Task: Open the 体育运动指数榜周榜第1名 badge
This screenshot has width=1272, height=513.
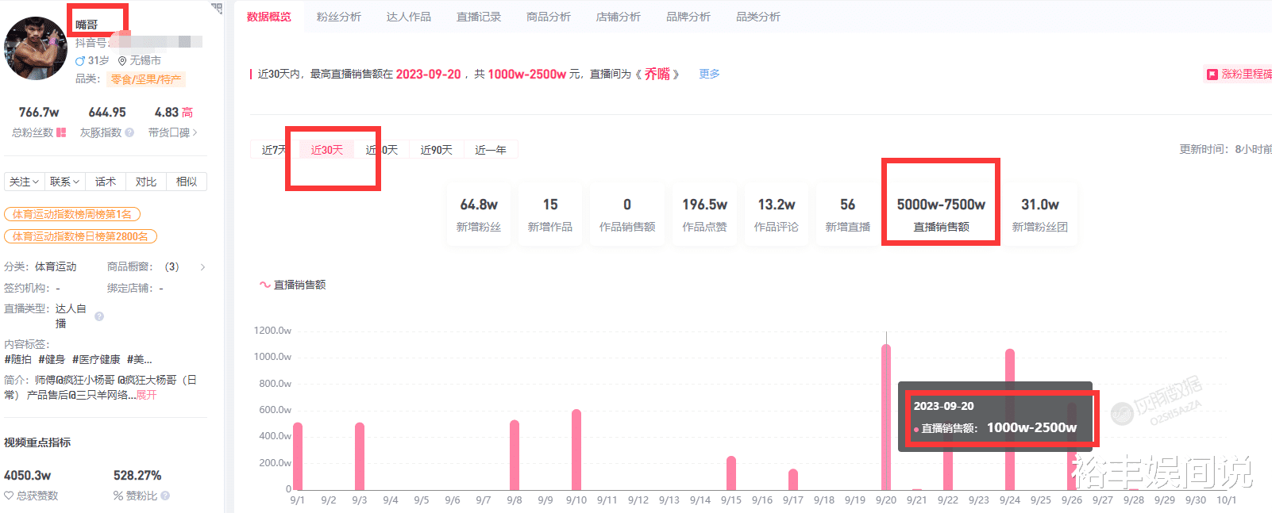Action: tap(72, 214)
